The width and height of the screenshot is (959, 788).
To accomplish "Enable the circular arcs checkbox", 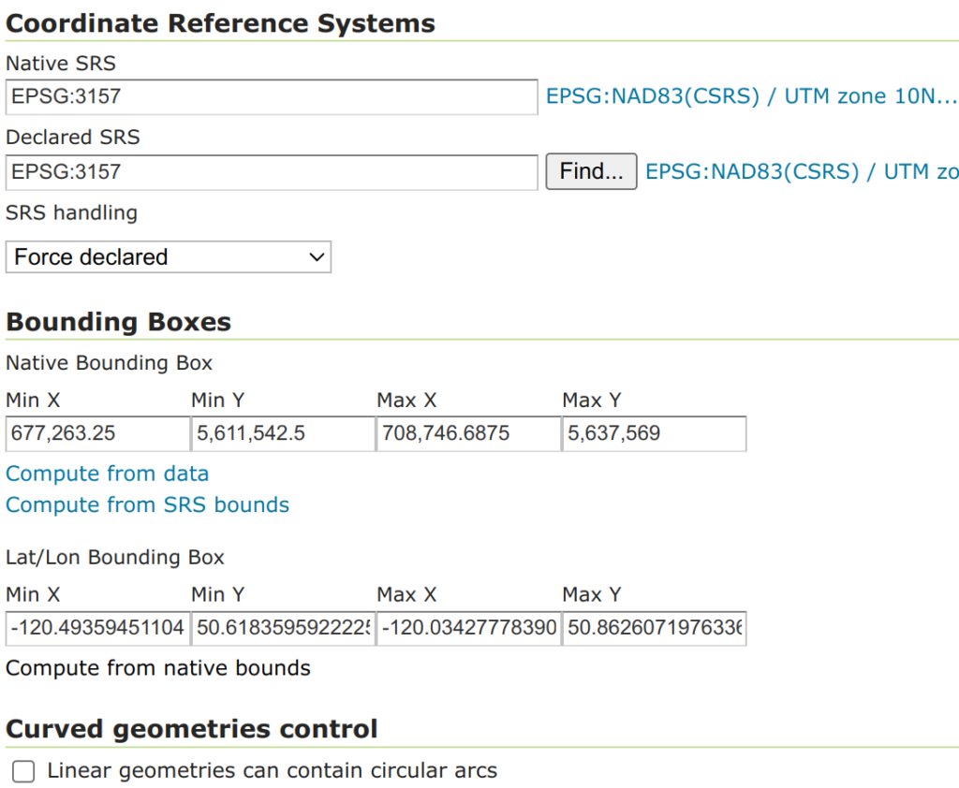I will [24, 771].
